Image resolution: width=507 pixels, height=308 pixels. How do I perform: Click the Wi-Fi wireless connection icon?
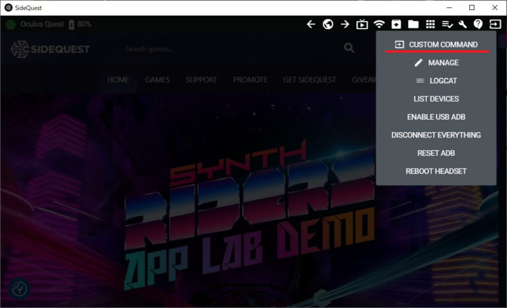(379, 24)
